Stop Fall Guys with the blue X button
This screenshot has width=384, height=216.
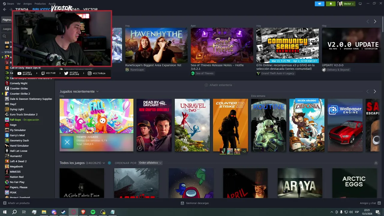(67, 142)
